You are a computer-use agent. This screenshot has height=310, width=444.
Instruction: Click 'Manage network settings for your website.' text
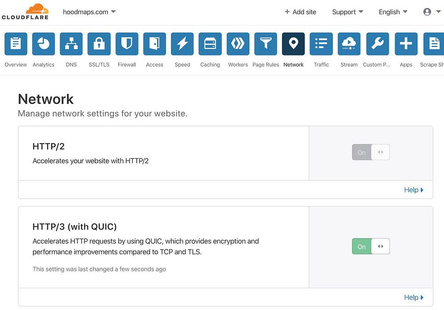point(103,114)
